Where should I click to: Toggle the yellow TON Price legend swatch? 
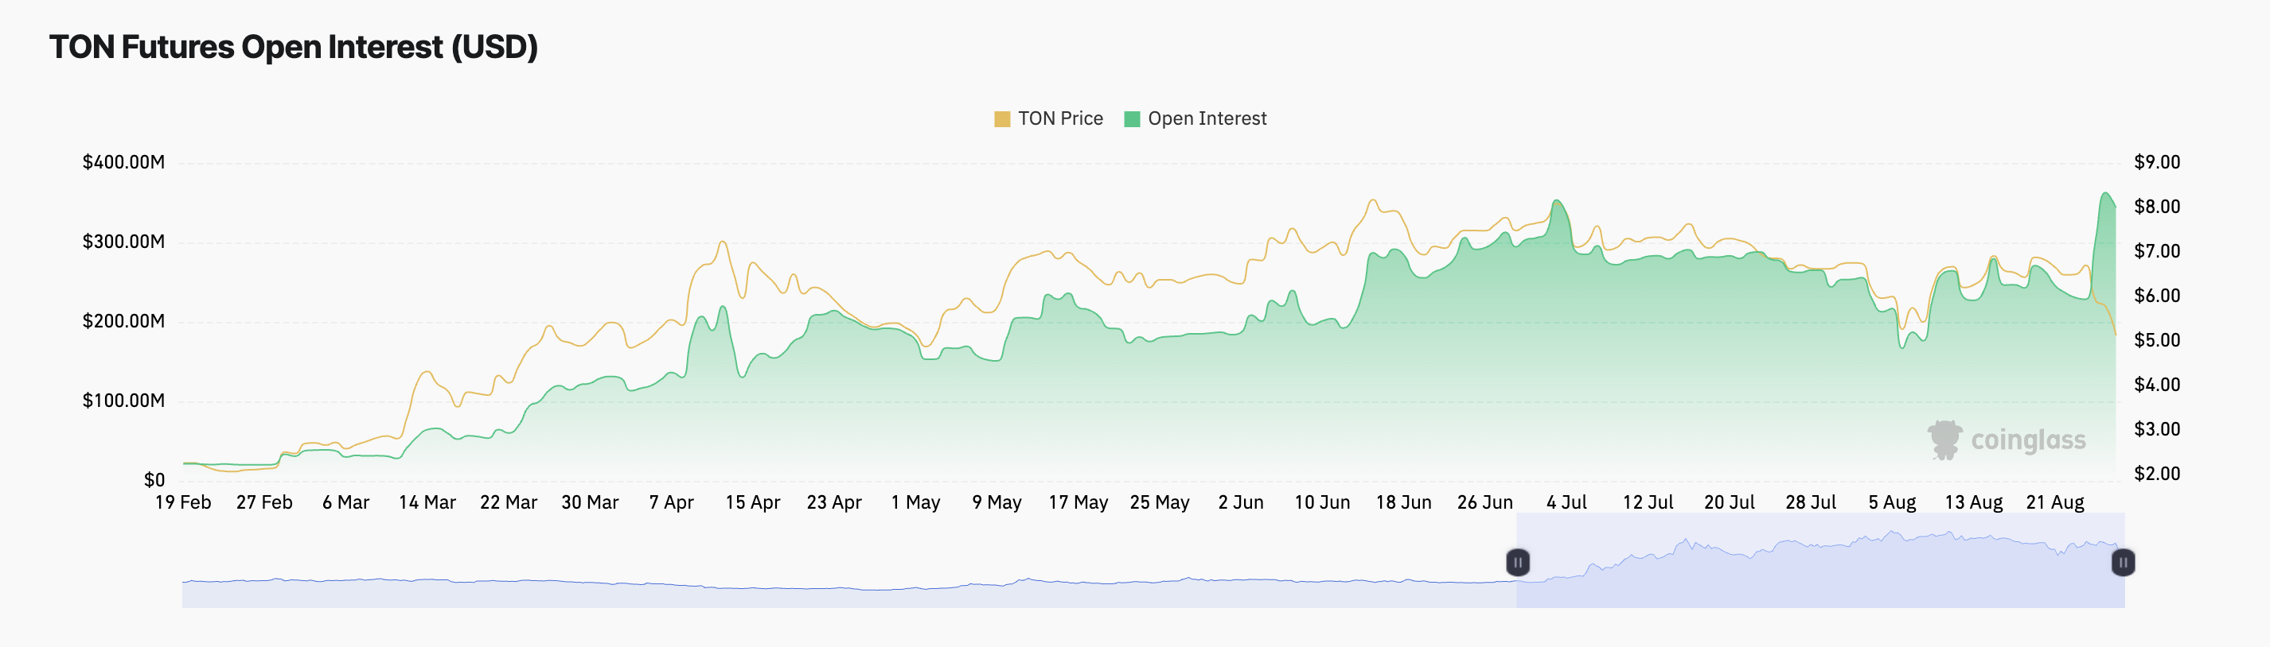click(1002, 119)
